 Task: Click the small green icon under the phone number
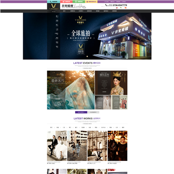click(121, 8)
